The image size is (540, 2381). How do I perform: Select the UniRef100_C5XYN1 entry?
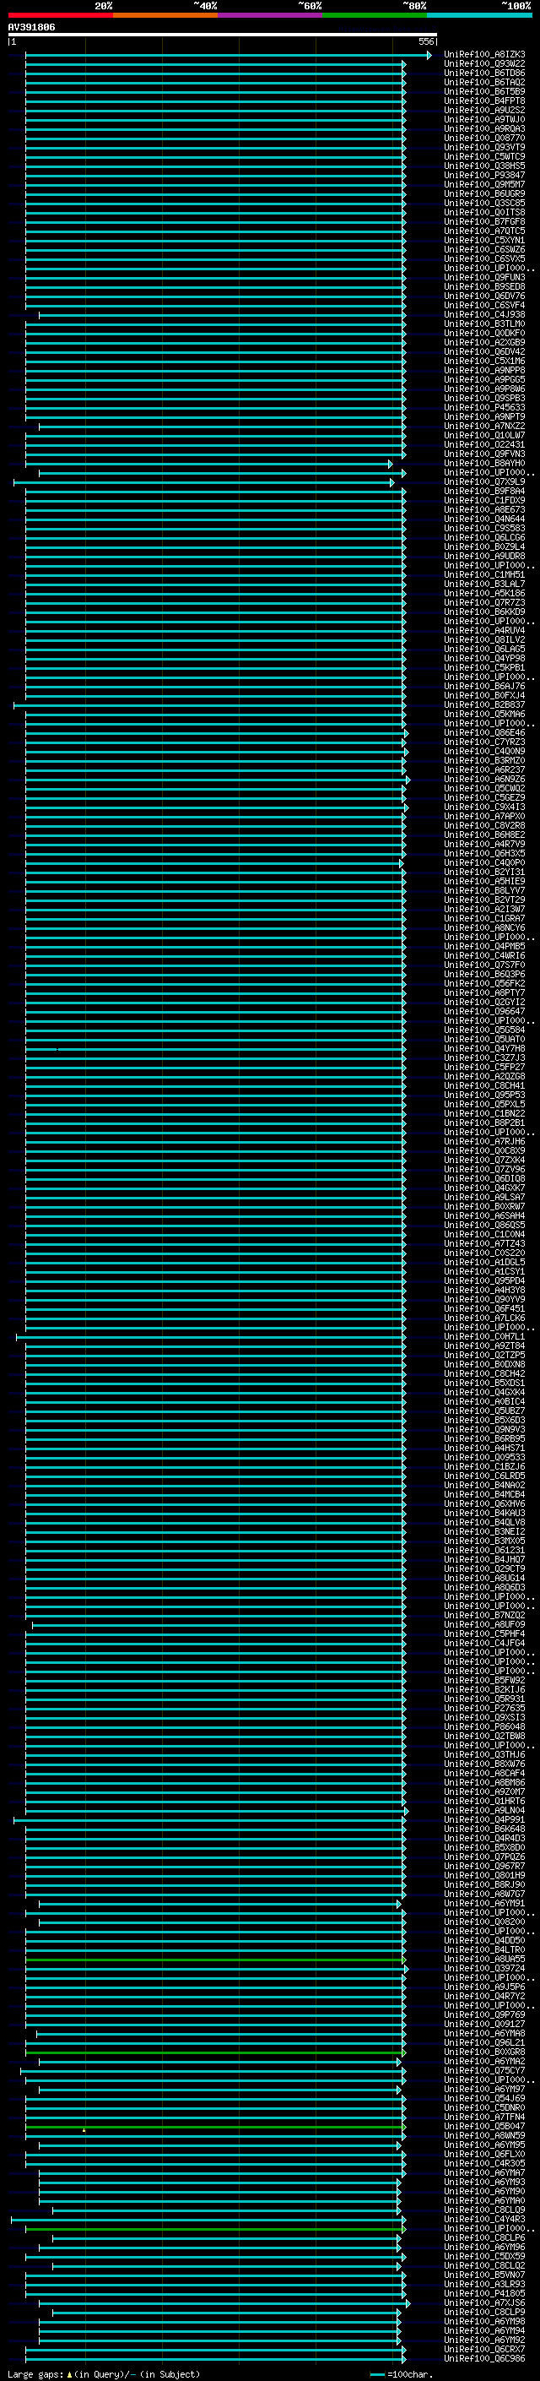click(x=484, y=241)
